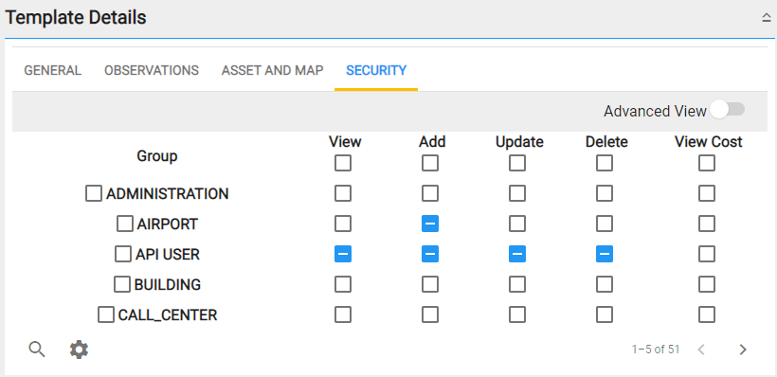Click the 'Template Details' panel title

(x=76, y=18)
